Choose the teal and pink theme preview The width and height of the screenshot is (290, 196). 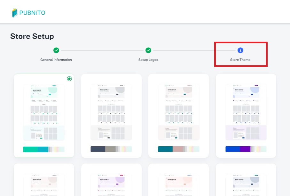[178, 112]
